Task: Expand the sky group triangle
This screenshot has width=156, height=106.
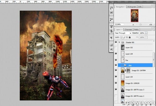Action: tap(122, 65)
